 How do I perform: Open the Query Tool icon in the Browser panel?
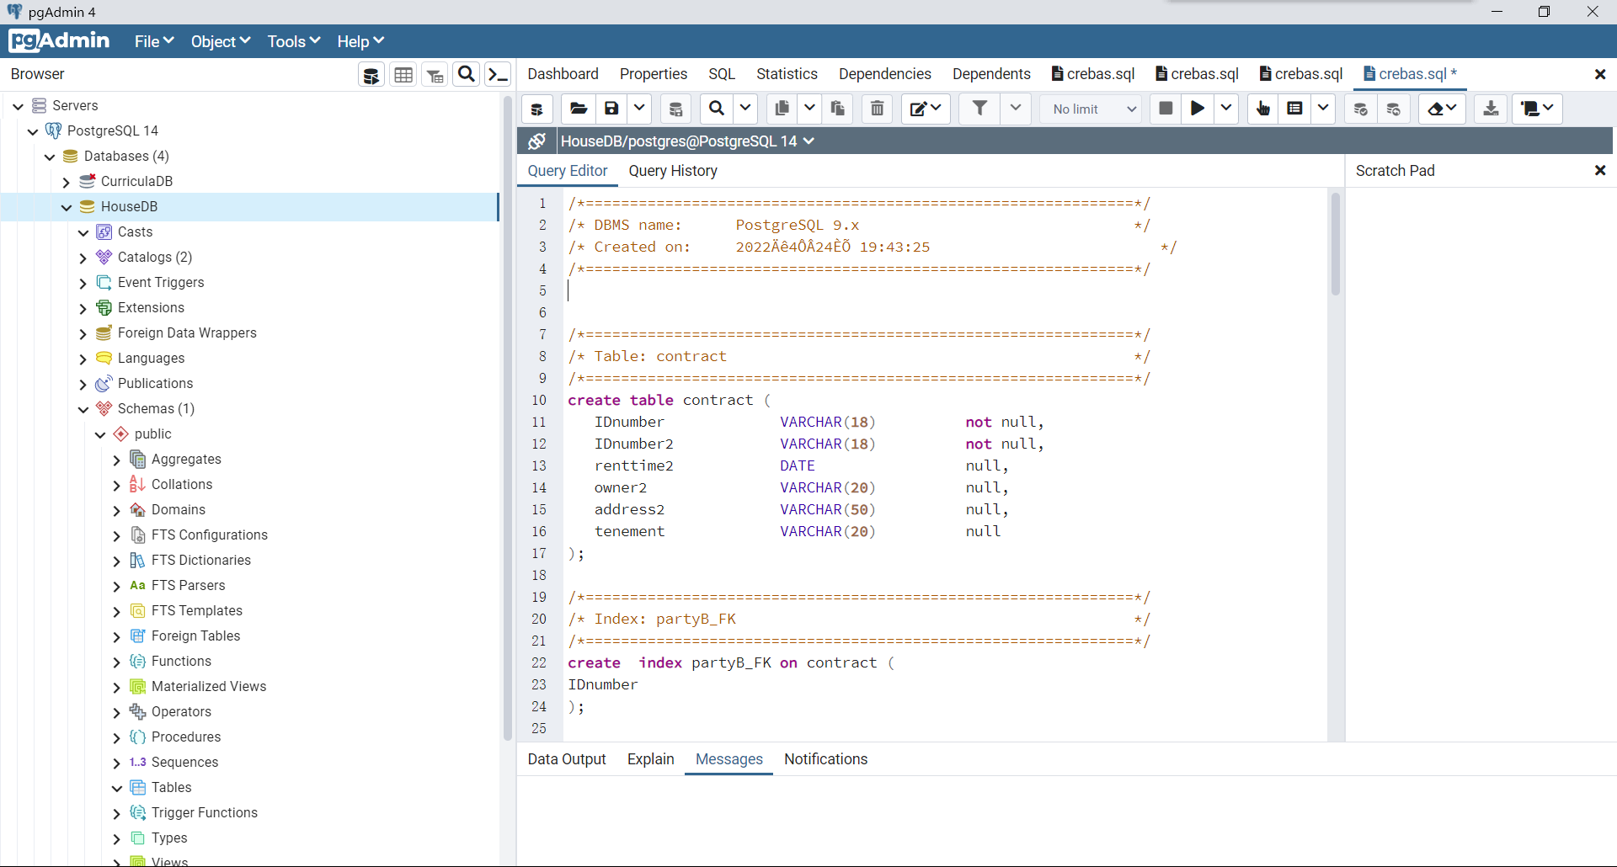[x=371, y=75]
